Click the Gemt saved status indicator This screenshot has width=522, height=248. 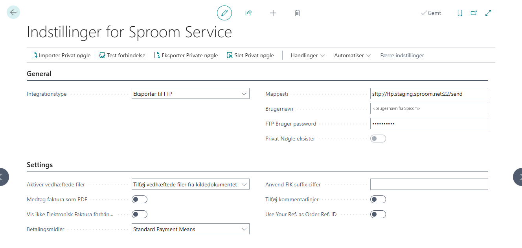(431, 13)
